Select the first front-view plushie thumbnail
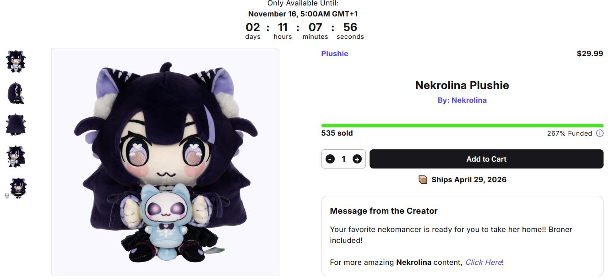The height and width of the screenshot is (279, 615). click(x=16, y=62)
